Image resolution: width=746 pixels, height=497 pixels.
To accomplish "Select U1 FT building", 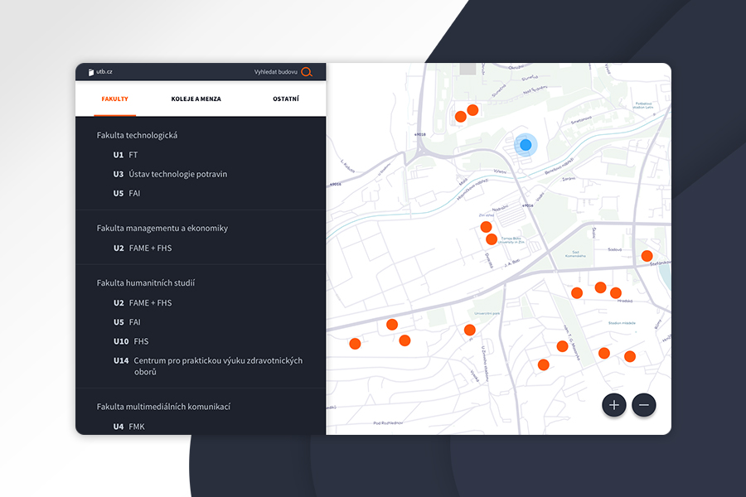I will [x=126, y=155].
